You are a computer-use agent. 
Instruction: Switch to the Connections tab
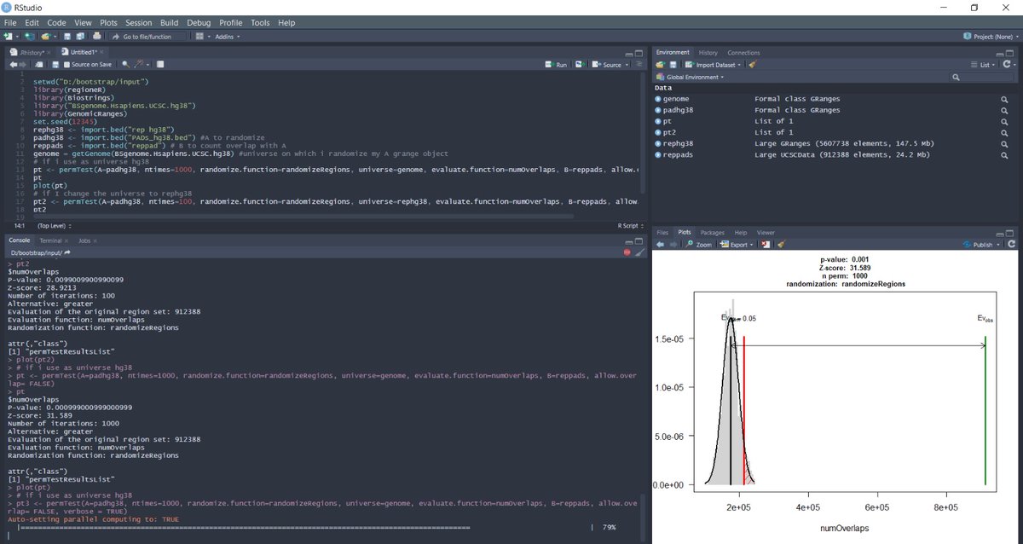(x=743, y=53)
